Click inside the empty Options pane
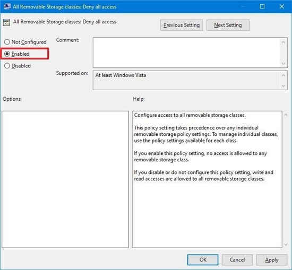This screenshot has width=292, height=270. click(65, 179)
